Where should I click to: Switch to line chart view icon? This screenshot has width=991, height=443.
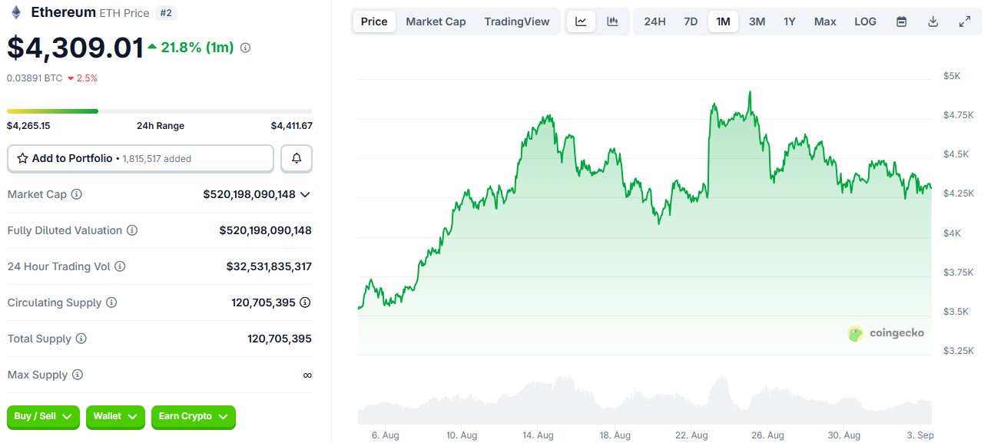[x=581, y=21]
